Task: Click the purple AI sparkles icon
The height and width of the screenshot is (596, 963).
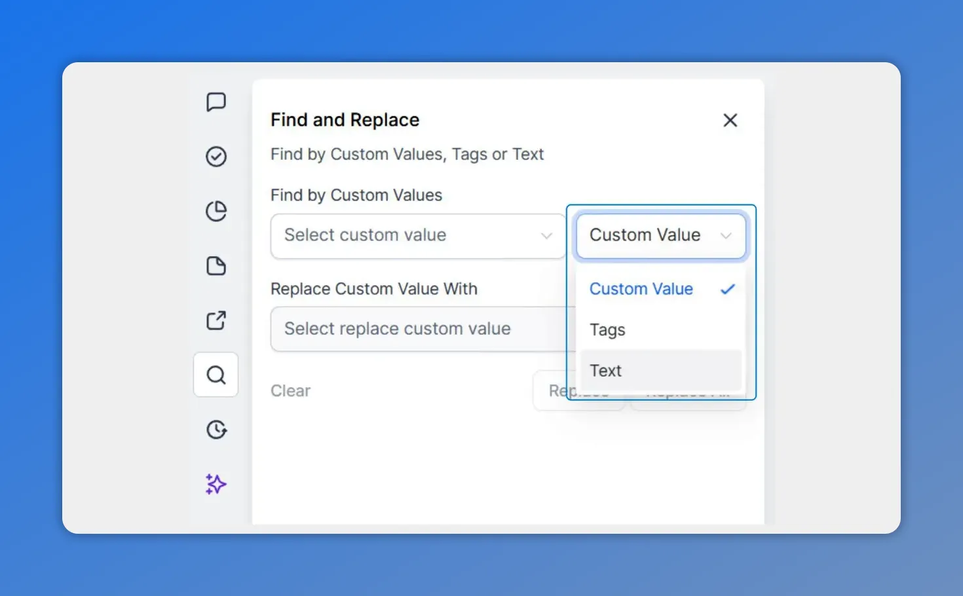Action: point(216,484)
